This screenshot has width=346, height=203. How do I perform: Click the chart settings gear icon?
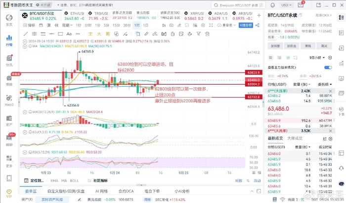(x=203, y=25)
